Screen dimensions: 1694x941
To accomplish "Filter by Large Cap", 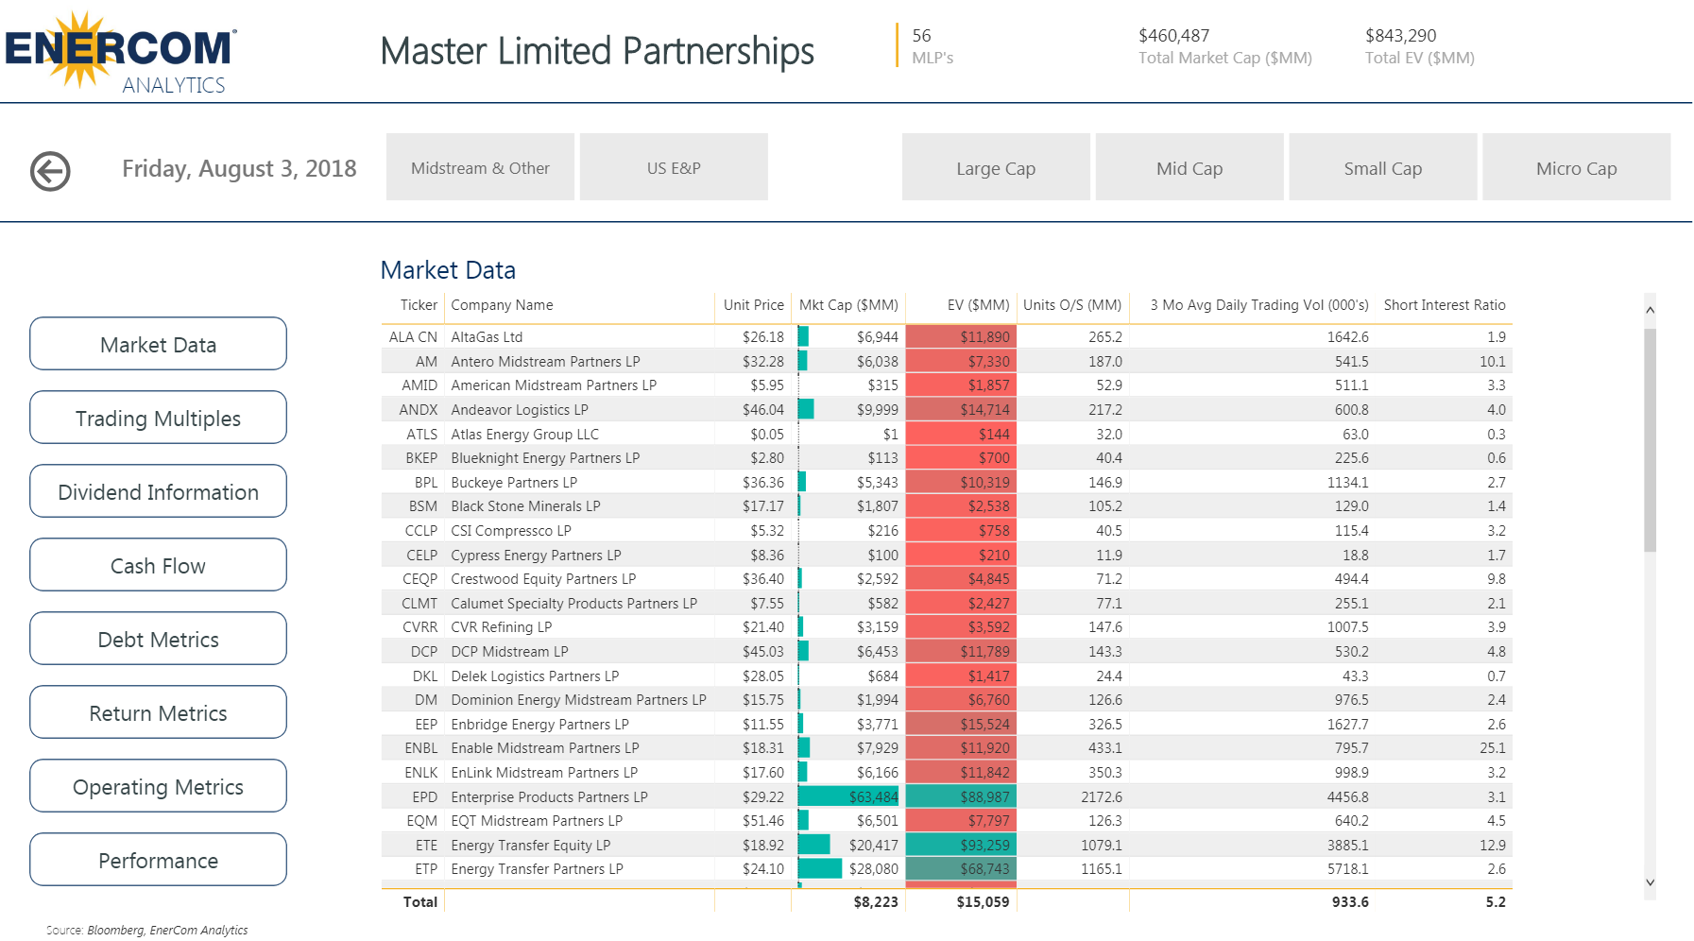I will [x=996, y=167].
